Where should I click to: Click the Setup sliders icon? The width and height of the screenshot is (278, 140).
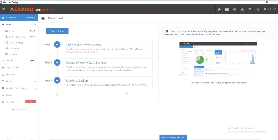(3, 25)
